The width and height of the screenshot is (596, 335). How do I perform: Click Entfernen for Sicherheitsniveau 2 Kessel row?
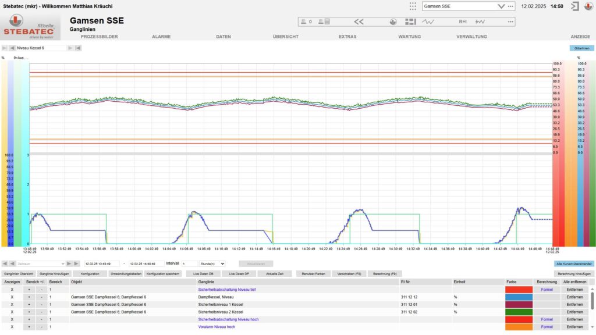click(x=574, y=312)
